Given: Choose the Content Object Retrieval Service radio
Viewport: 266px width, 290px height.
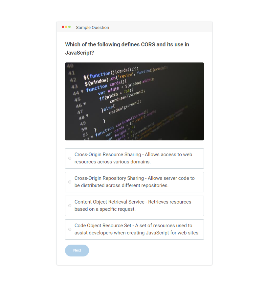Looking at the screenshot, I should 70,206.
